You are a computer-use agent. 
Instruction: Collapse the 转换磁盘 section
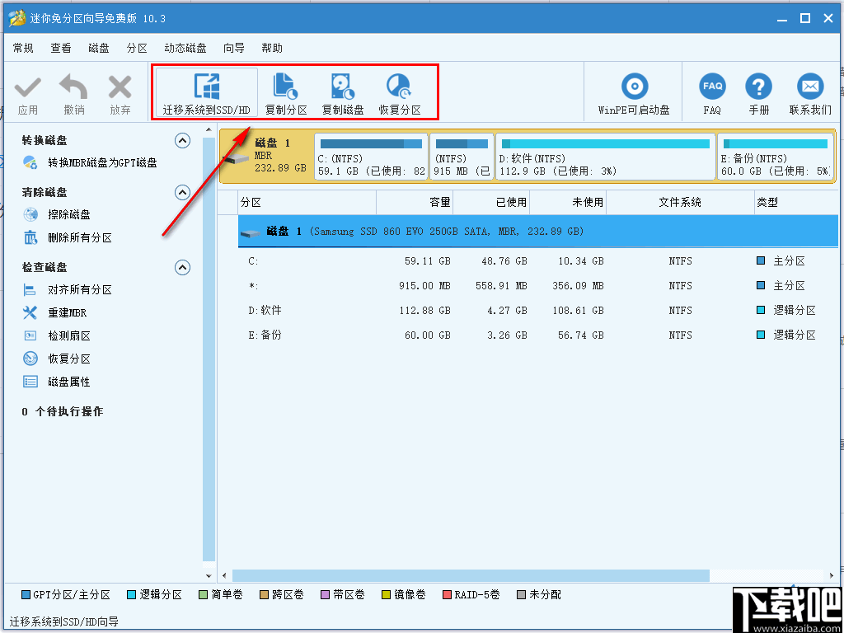[x=182, y=140]
